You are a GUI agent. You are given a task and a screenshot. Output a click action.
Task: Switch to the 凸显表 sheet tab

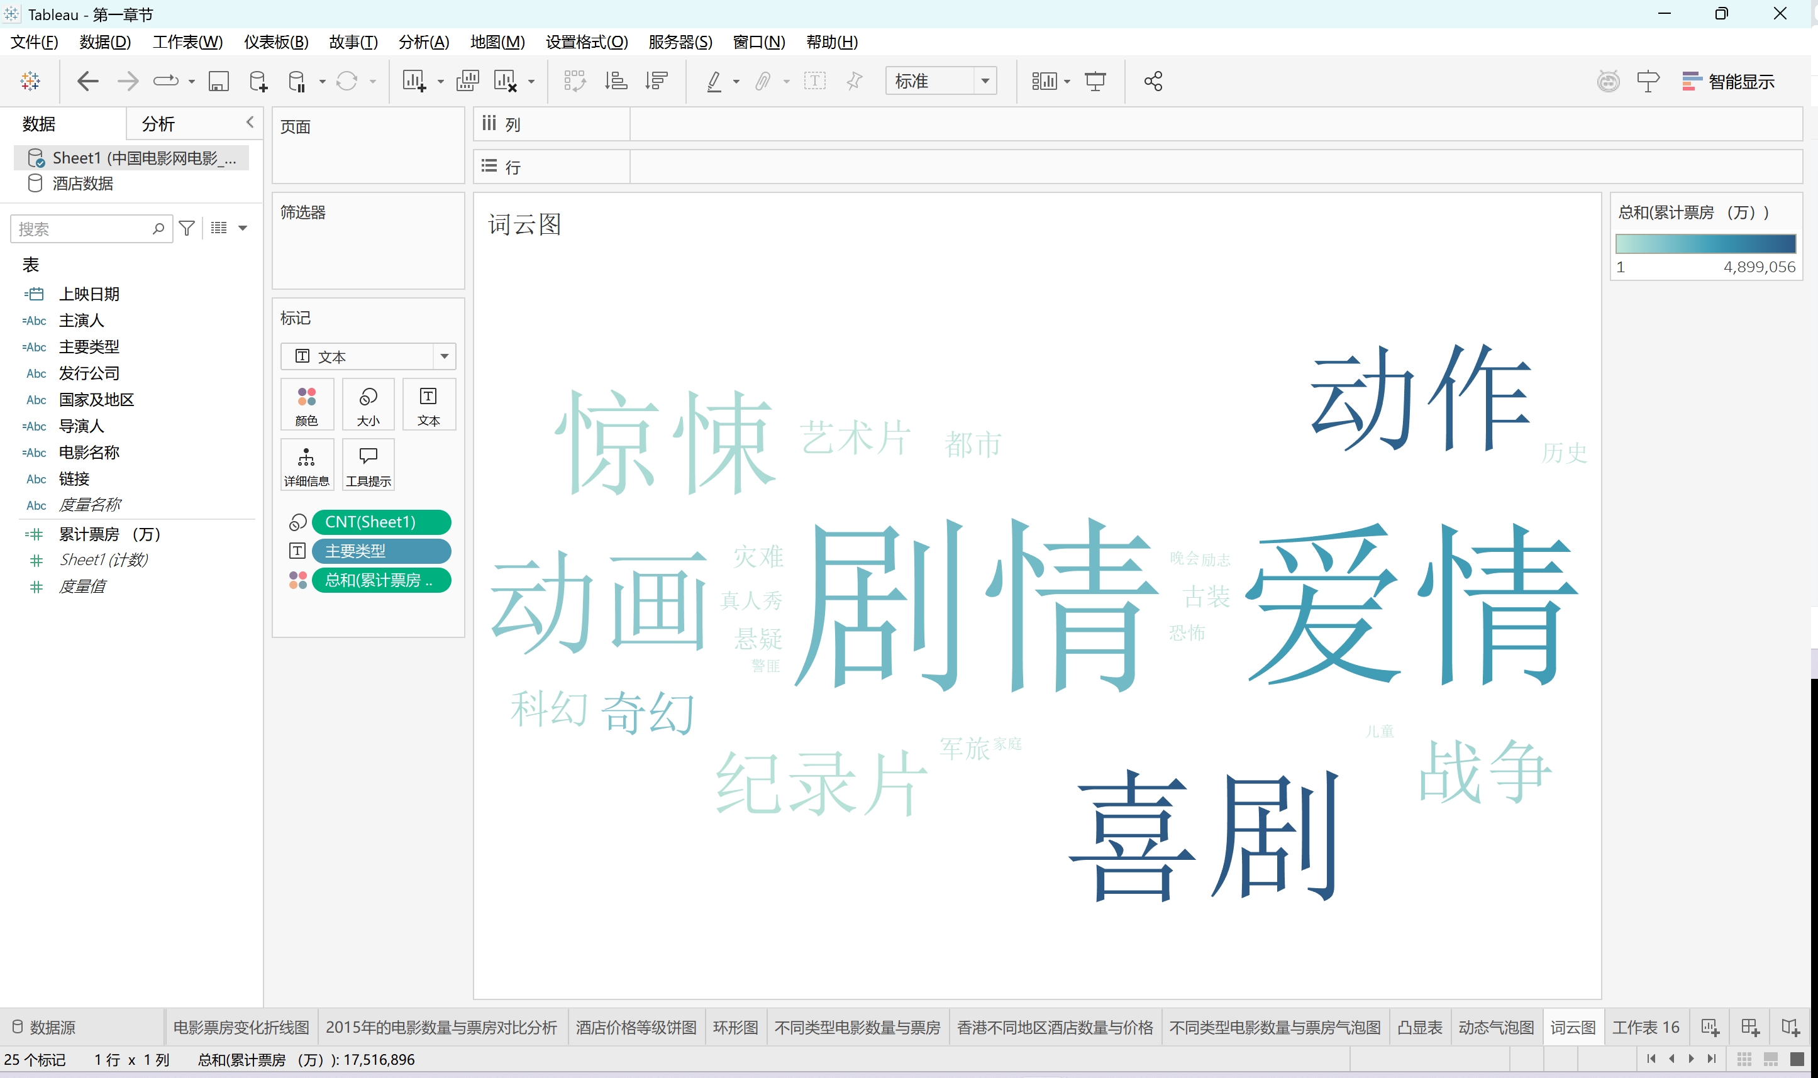[x=1419, y=1027]
